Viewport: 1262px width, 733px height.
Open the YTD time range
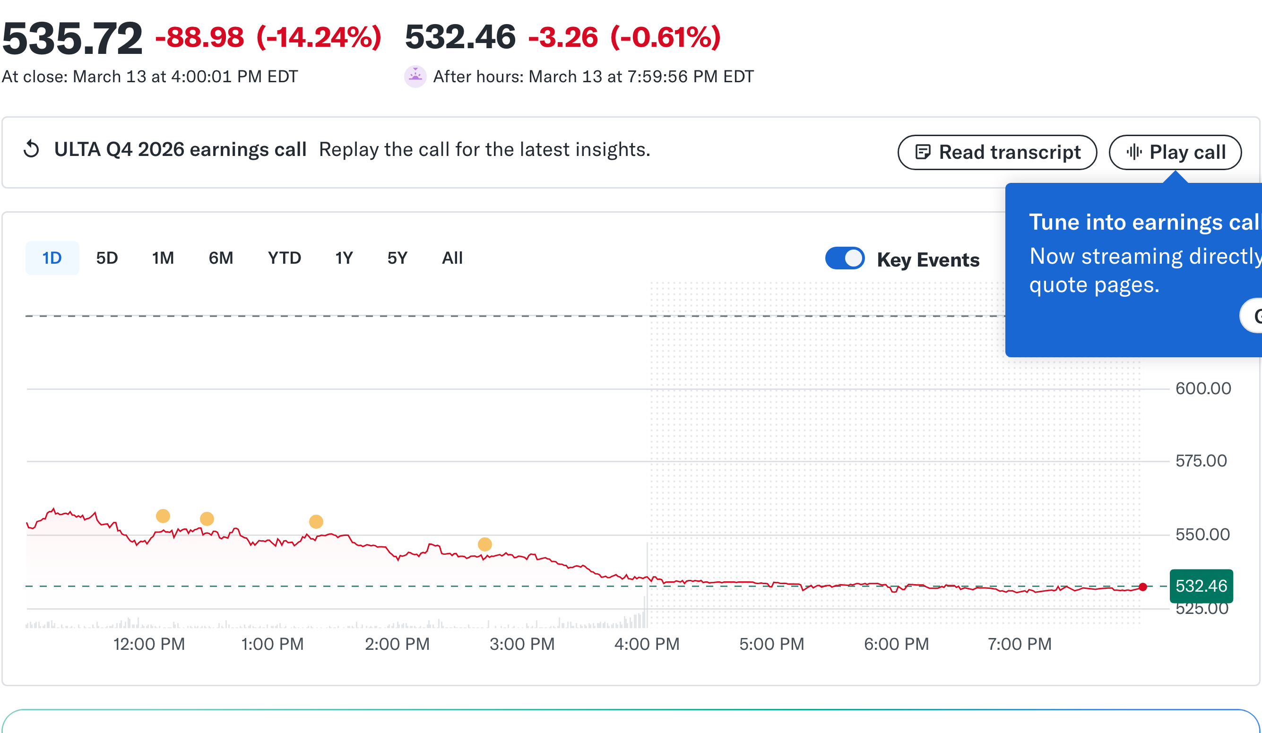[285, 258]
